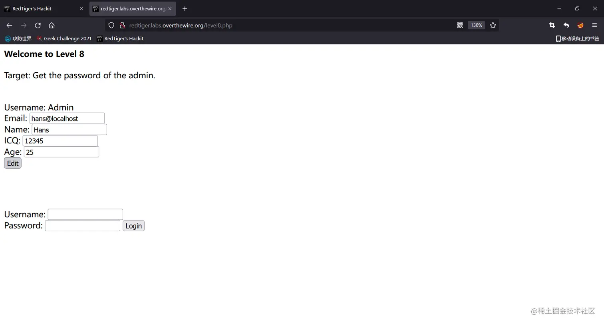604x324 pixels.
Task: Reset the 130% zoom level indicator
Action: [476, 25]
